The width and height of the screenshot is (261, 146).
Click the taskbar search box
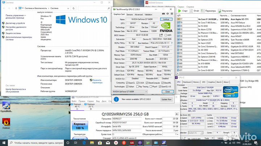click(x=36, y=143)
